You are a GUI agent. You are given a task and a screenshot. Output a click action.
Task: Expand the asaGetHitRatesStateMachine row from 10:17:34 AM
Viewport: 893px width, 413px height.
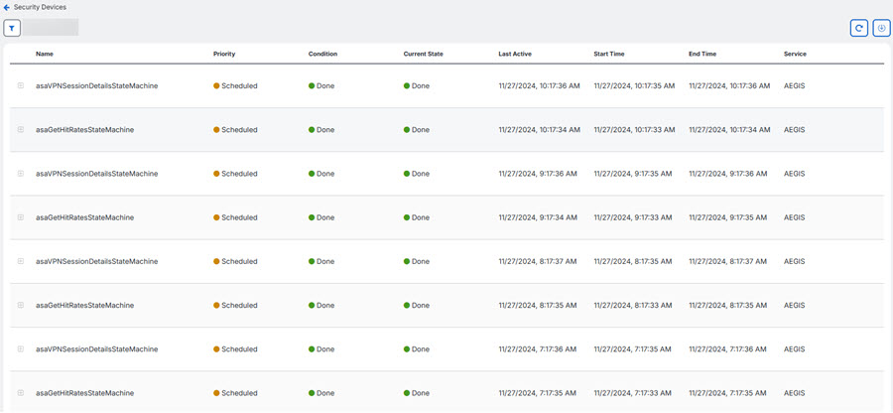20,130
